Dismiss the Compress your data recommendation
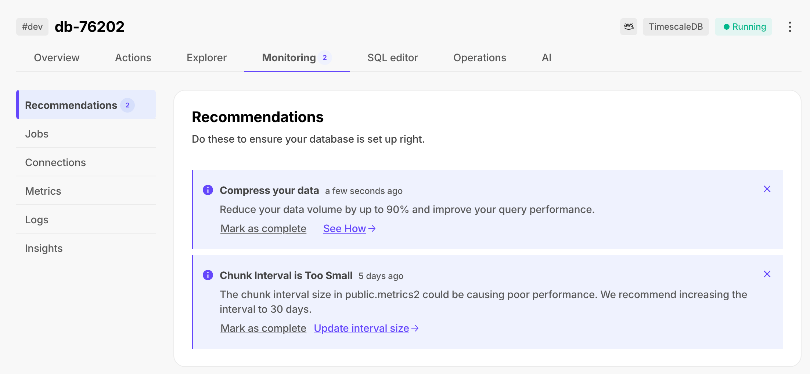This screenshot has width=810, height=374. (767, 189)
